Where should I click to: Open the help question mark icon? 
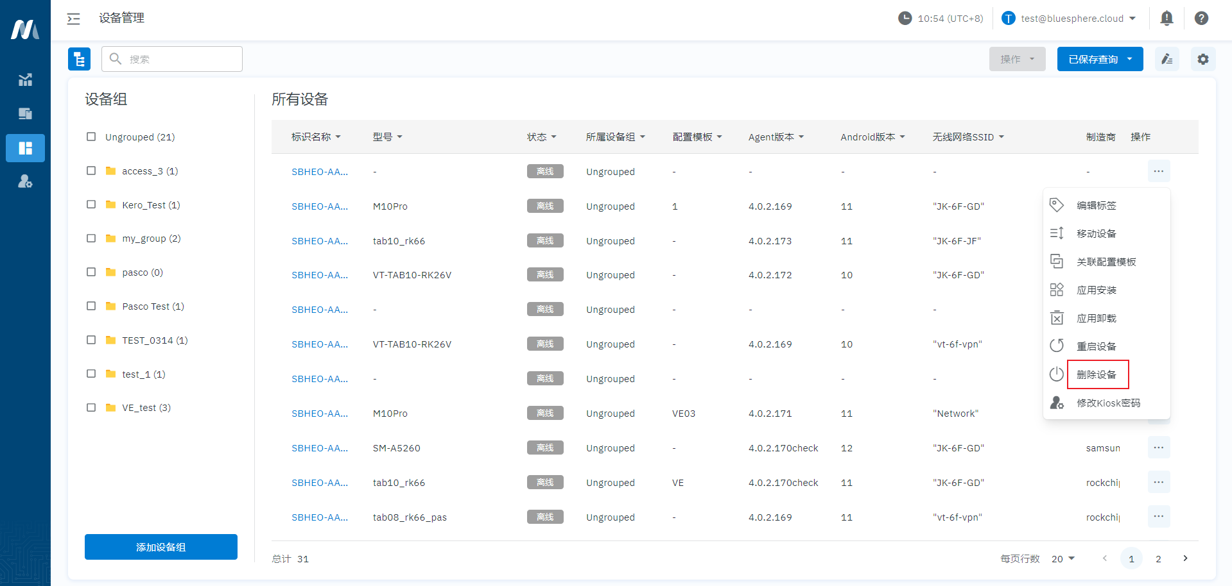click(1201, 19)
